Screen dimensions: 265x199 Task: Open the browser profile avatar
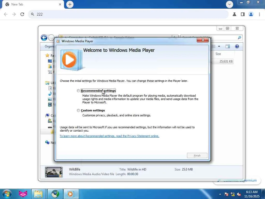click(251, 14)
